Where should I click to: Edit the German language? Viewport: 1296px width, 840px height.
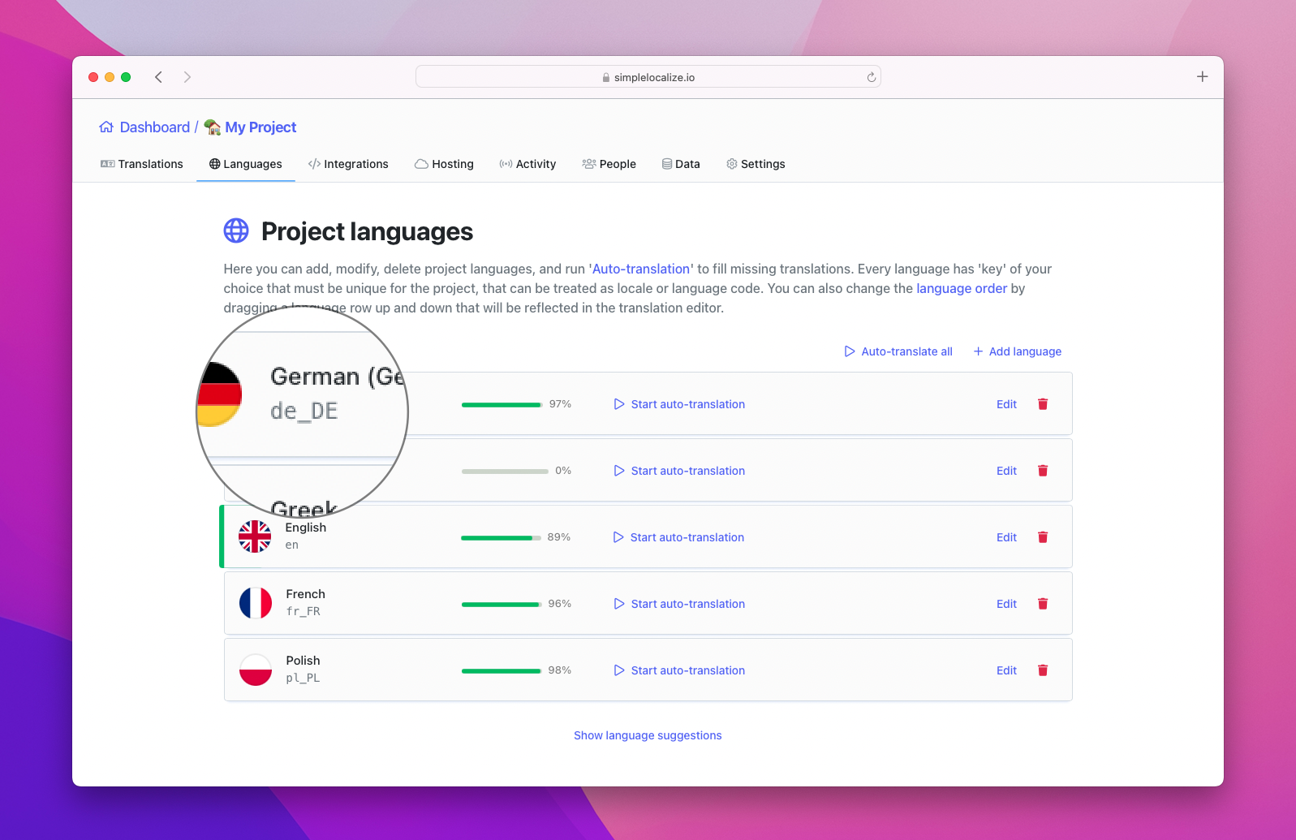(1006, 404)
